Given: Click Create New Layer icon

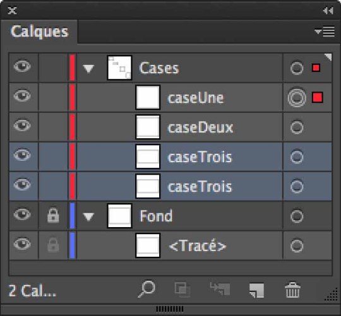Looking at the screenshot, I should 256,290.
